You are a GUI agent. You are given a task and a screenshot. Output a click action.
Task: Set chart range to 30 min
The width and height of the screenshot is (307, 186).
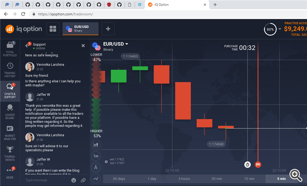coord(217,179)
